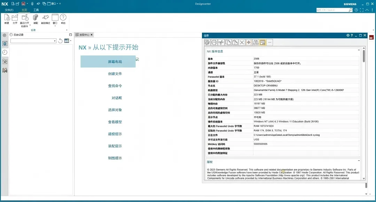Click the 信息 window settings gear icon
376x202 pixels.
click(348, 35)
